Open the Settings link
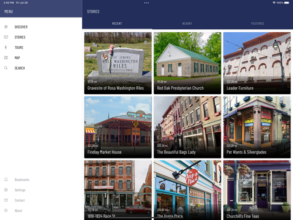 click(41, 190)
